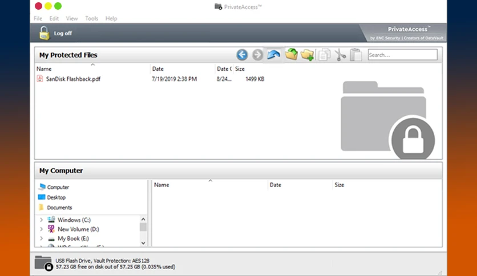This screenshot has height=276, width=477.
Task: Select Documents in My Computer tree
Action: click(59, 208)
